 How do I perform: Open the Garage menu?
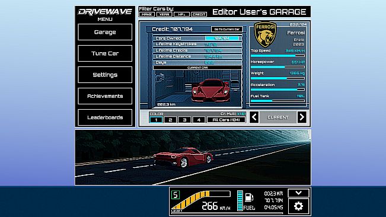click(x=105, y=32)
